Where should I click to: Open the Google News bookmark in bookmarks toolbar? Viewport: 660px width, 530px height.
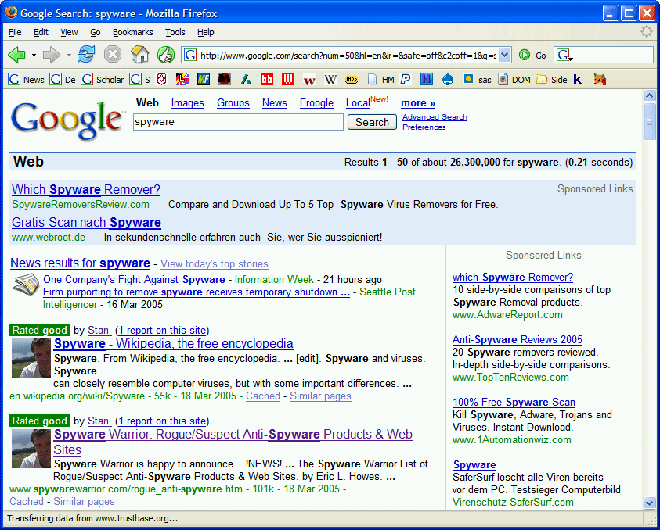26,80
